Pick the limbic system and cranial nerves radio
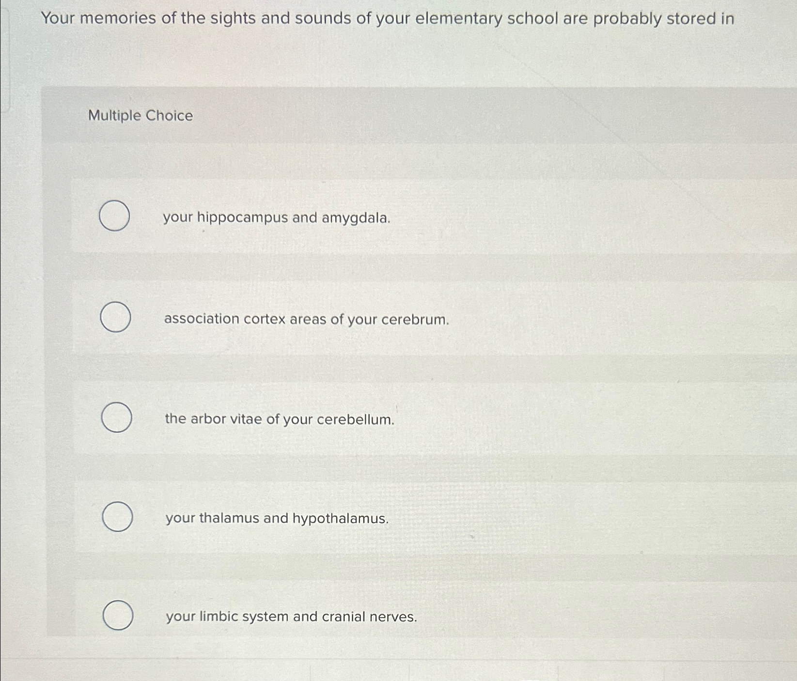Image resolution: width=797 pixels, height=681 pixels. [118, 615]
